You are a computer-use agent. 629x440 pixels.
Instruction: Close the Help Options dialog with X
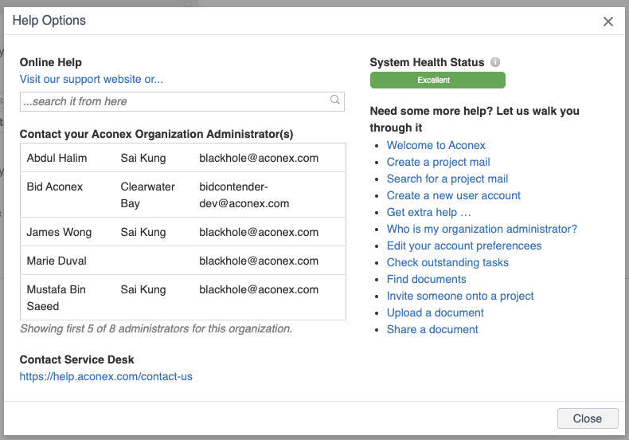tap(608, 22)
